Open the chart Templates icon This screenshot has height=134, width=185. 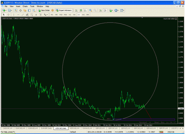point(121,10)
